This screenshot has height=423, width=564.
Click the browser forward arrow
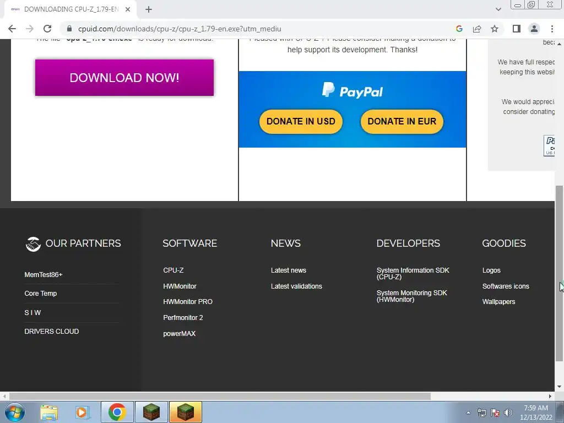[x=30, y=29]
